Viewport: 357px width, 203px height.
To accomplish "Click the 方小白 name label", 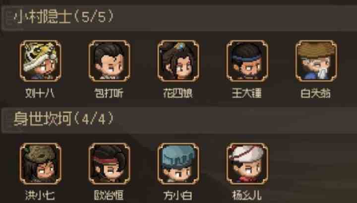I will 178,196.
